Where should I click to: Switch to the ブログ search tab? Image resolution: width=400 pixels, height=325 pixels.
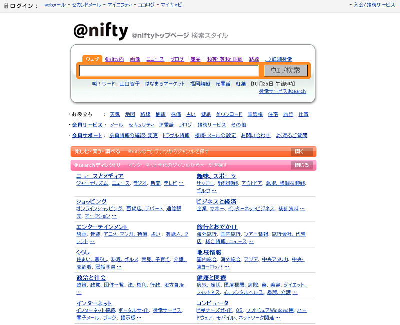pyautogui.click(x=177, y=59)
